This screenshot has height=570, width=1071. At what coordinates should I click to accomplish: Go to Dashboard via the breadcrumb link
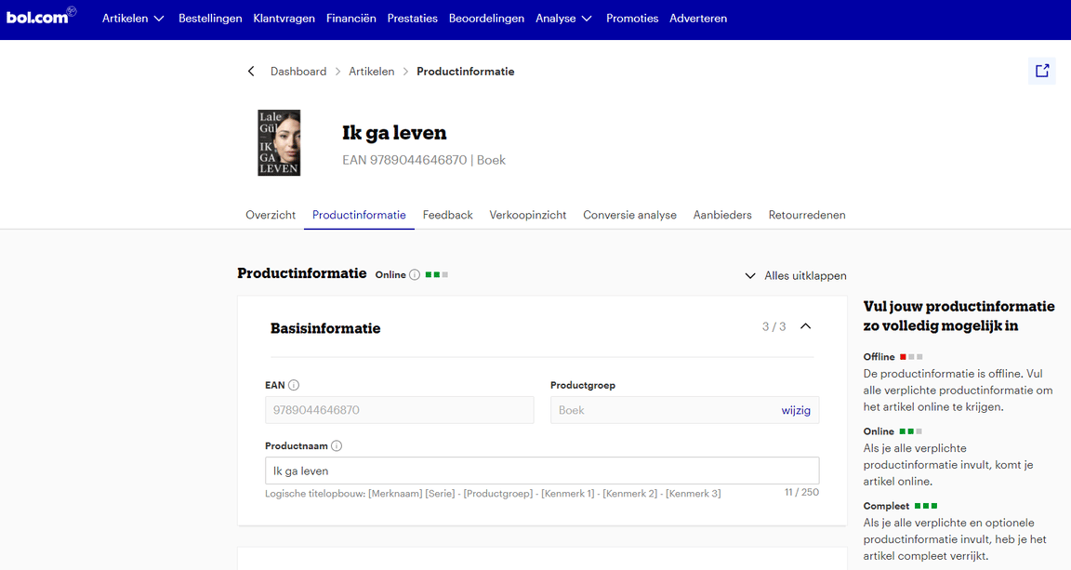tap(298, 71)
